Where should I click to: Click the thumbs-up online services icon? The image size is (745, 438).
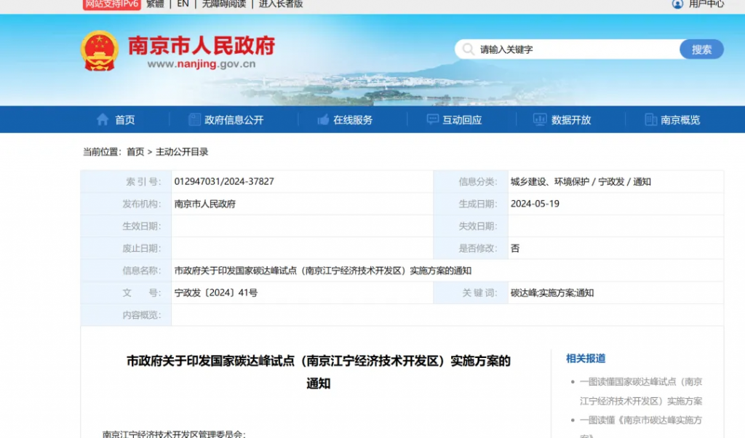(x=324, y=120)
